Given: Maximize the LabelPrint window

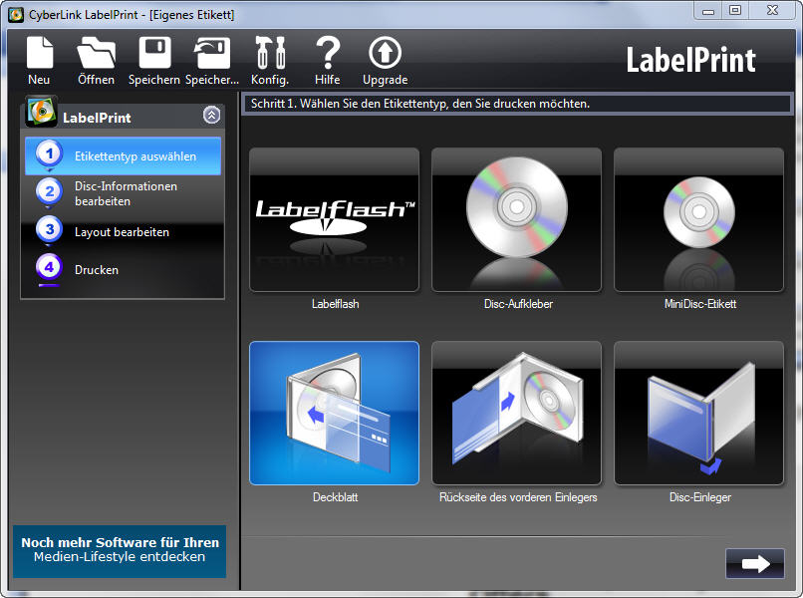Looking at the screenshot, I should pyautogui.click(x=735, y=11).
